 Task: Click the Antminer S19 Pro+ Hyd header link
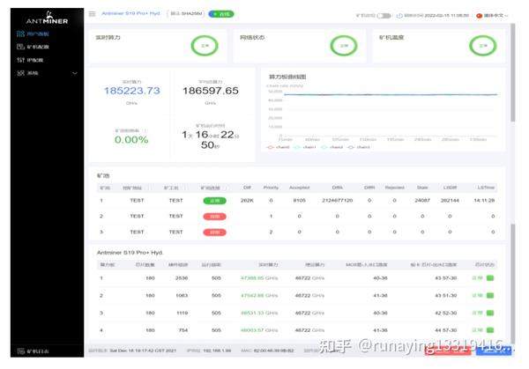(x=130, y=13)
